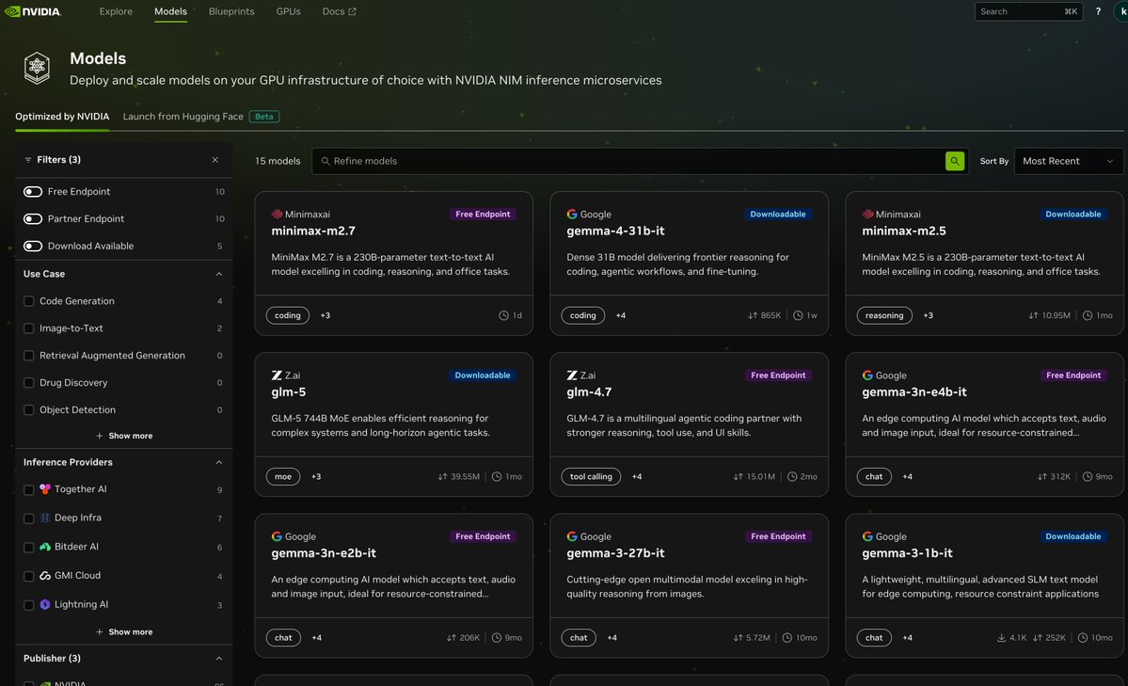Click the Z.ai icon on the glm-5 card
Image resolution: width=1128 pixels, height=686 pixels.
click(277, 375)
